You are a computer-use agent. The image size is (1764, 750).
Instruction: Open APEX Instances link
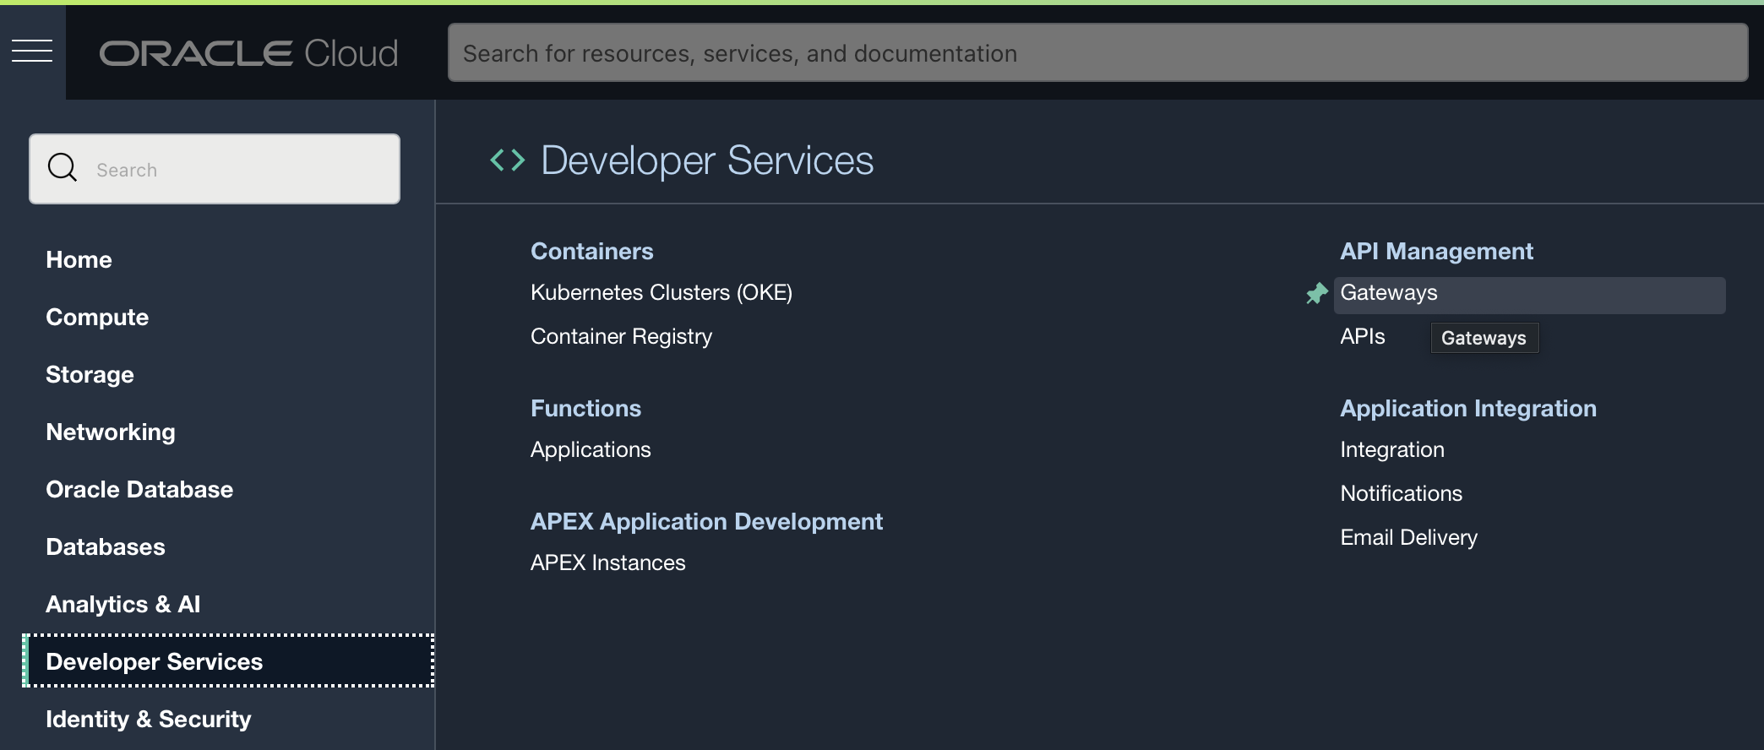pos(607,563)
